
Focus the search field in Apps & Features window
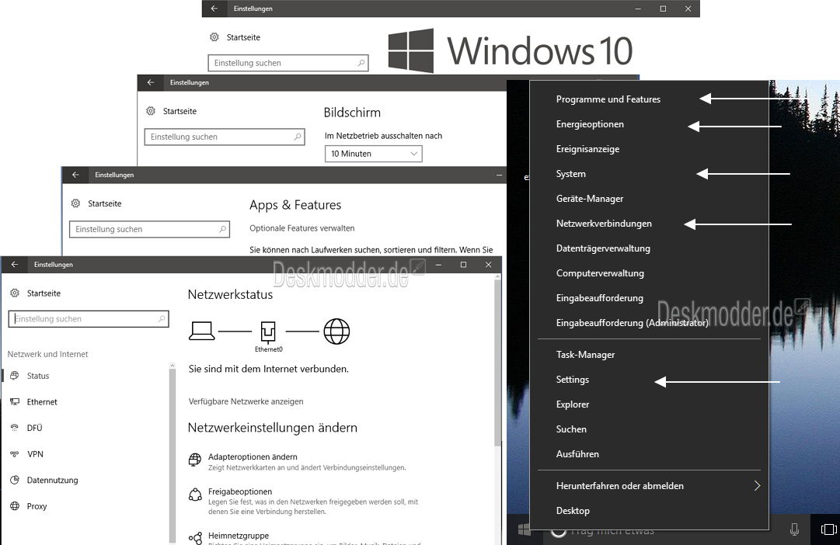(149, 229)
